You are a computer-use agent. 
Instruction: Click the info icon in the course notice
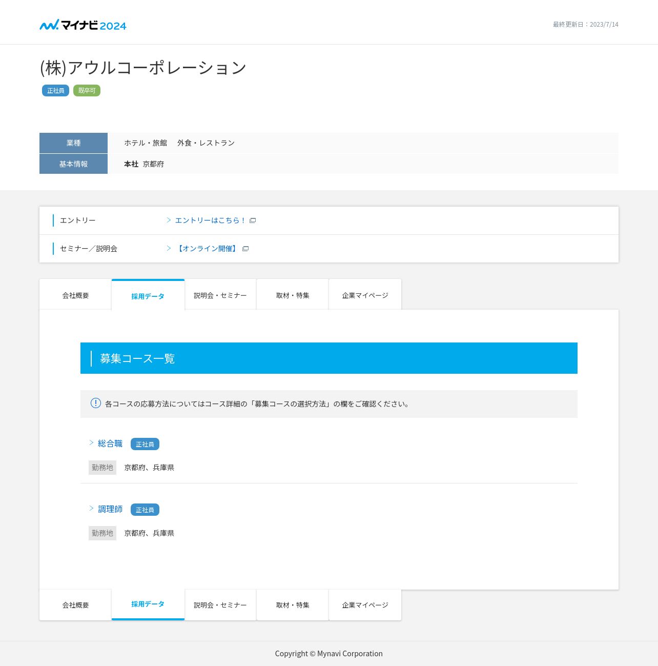coord(96,403)
